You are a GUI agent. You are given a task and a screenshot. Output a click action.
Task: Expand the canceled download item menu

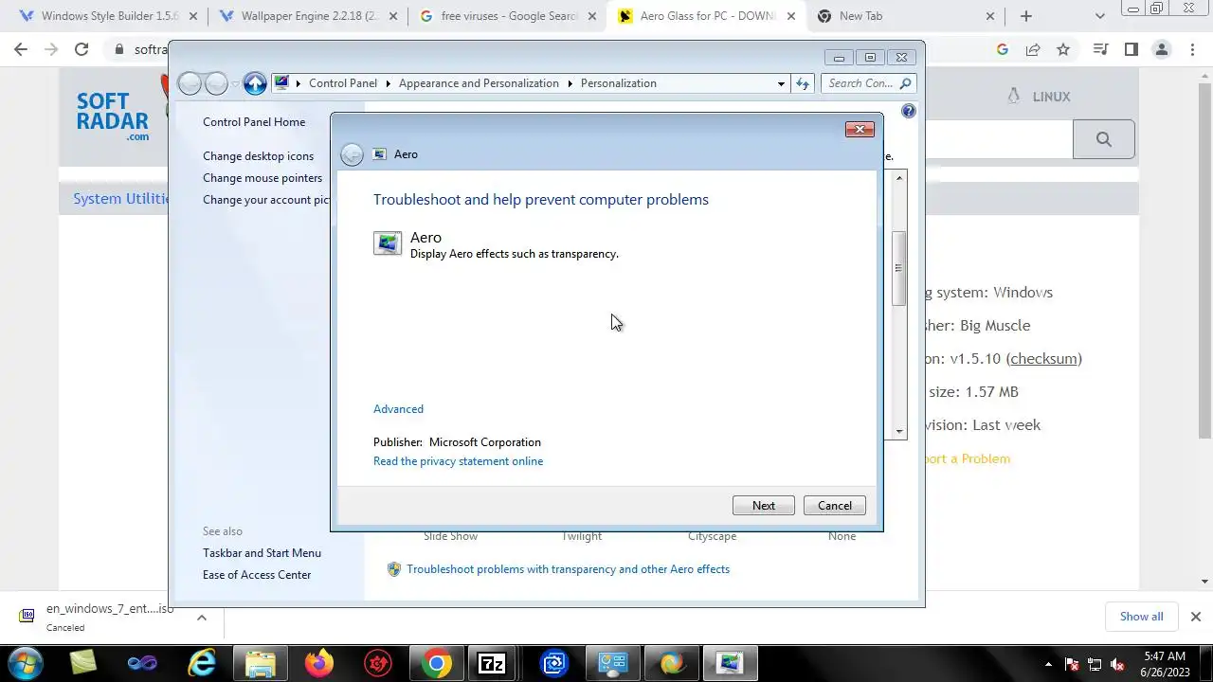pos(202,618)
